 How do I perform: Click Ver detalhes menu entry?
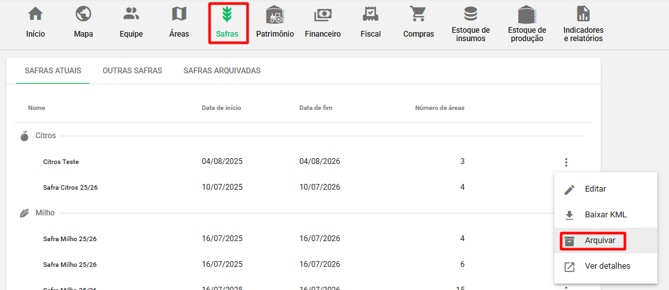pyautogui.click(x=607, y=266)
